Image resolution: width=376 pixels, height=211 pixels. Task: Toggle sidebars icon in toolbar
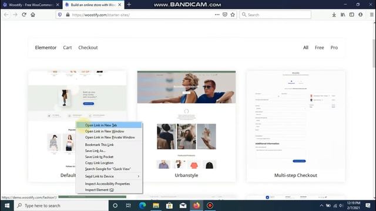tap(352, 15)
